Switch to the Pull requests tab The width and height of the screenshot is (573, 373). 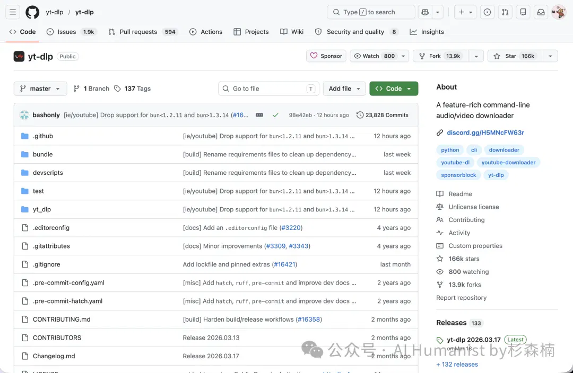(143, 32)
